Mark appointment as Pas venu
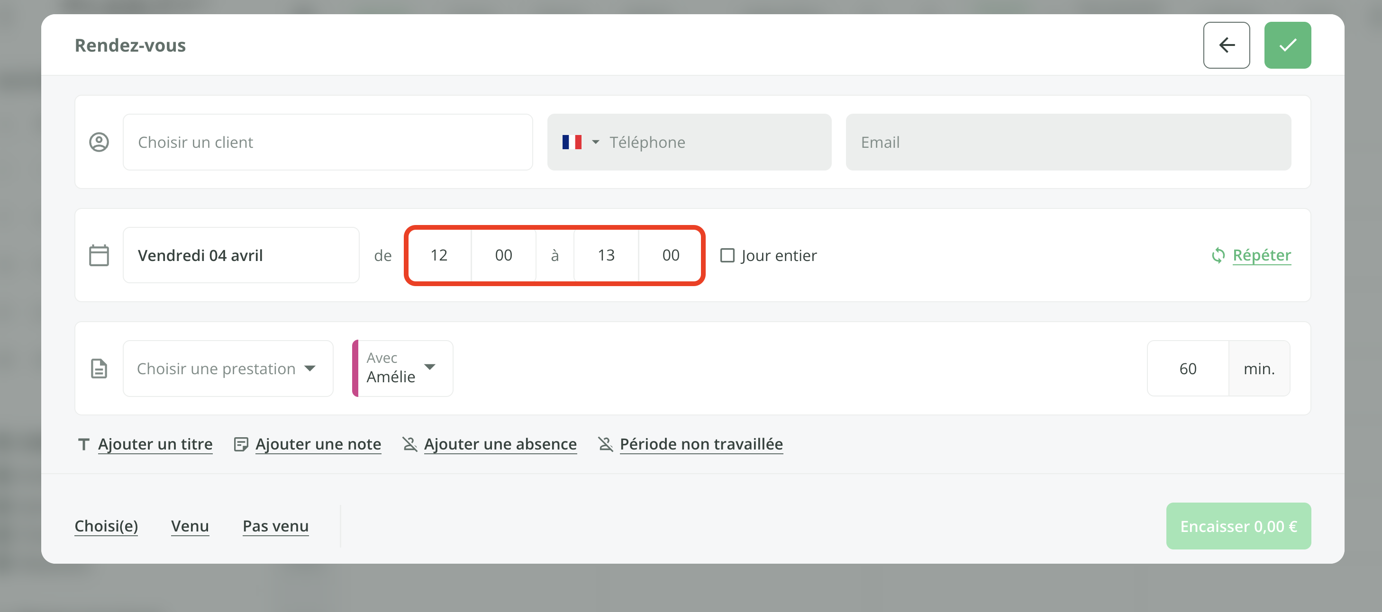The image size is (1382, 612). click(x=275, y=526)
